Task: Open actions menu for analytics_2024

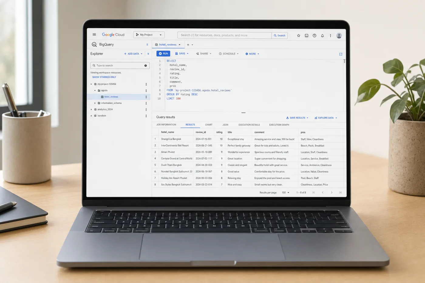Action: pos(146,110)
